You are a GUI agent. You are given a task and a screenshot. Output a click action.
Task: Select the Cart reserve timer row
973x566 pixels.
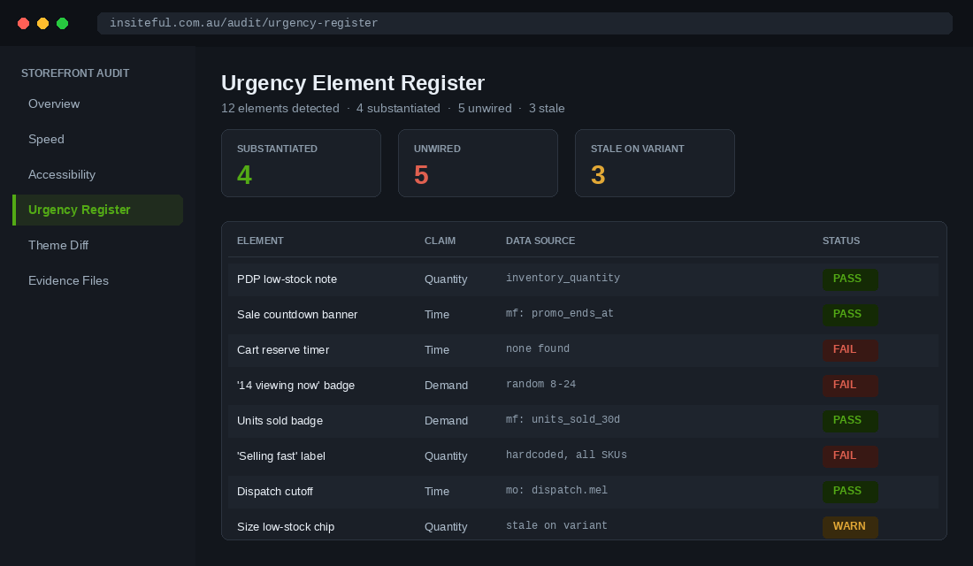[x=583, y=350]
